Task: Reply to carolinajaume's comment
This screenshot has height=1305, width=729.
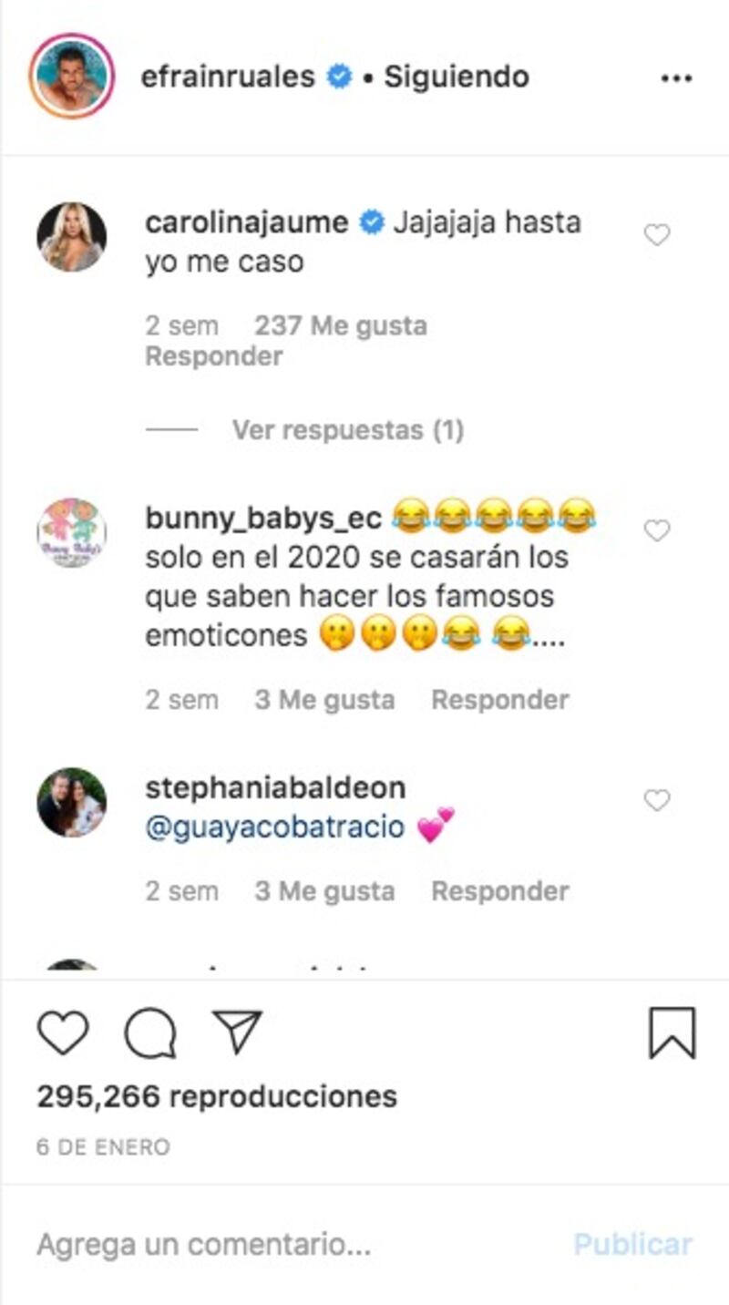Action: tap(214, 357)
